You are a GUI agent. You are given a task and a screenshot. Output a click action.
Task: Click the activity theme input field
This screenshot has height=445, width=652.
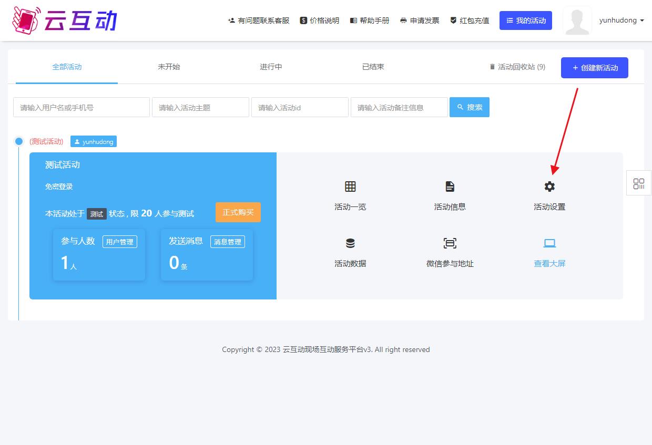pyautogui.click(x=200, y=107)
